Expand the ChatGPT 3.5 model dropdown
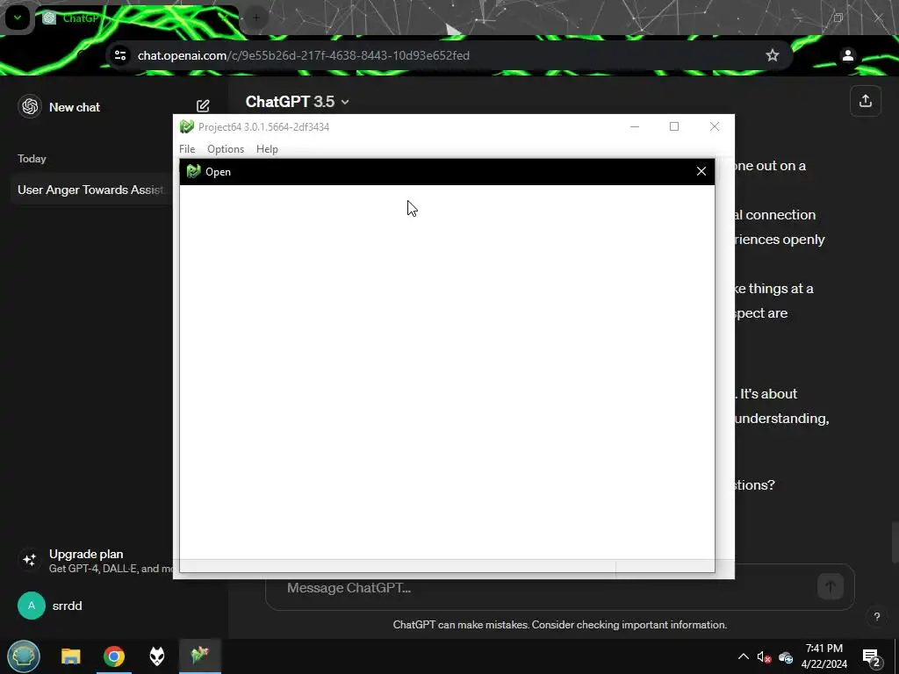Screen dimensions: 899x674 coord(298,102)
